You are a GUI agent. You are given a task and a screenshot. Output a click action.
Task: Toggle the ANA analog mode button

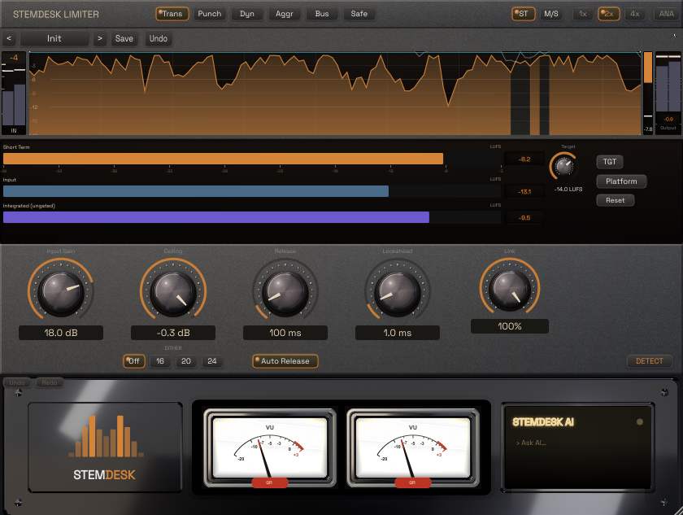pos(667,14)
